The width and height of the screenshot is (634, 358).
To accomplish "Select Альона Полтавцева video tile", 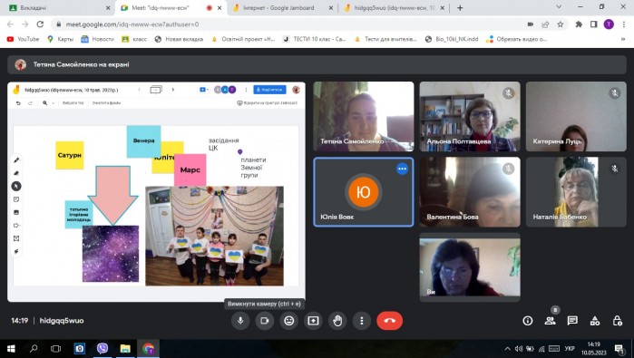I will point(470,116).
